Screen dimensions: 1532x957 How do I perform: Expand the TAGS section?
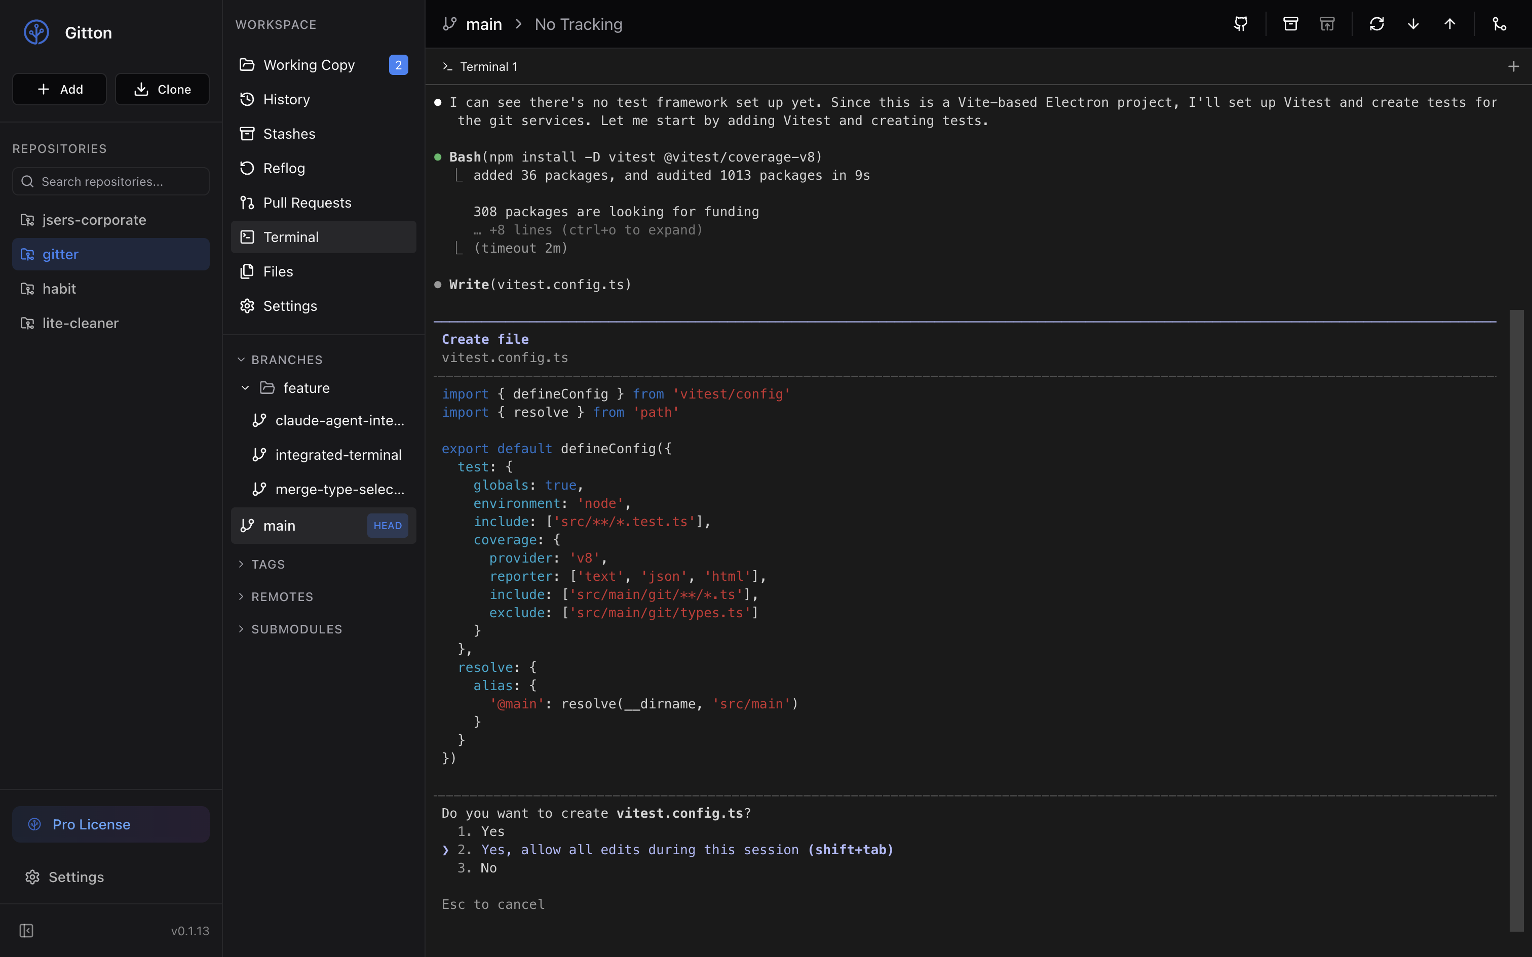pos(241,564)
